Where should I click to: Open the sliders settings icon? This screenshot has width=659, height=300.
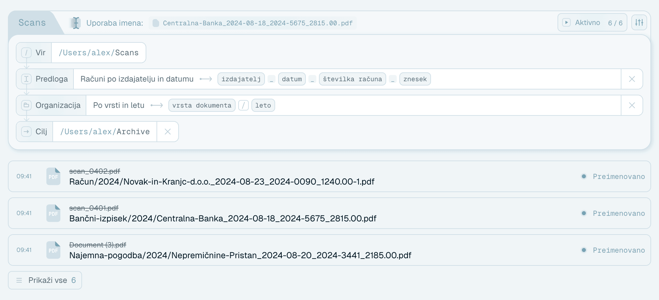click(x=639, y=22)
